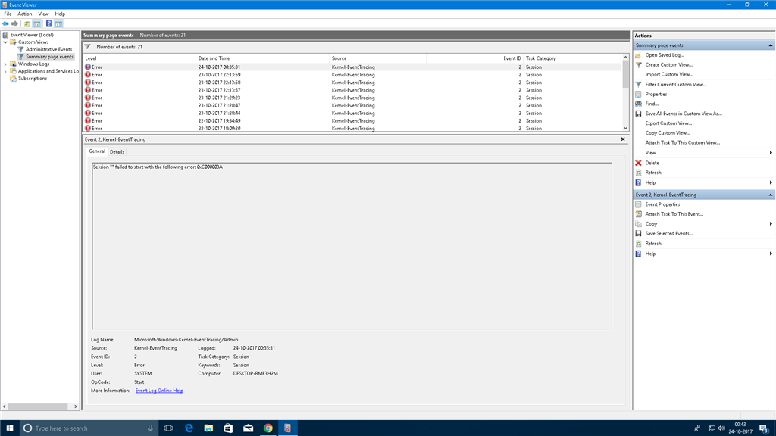
Task: Expand the Windows Logs tree node
Action: [x=5, y=64]
